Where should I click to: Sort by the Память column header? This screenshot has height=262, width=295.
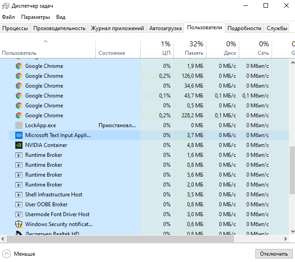click(190, 49)
